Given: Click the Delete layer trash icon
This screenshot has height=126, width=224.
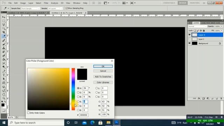Looking at the screenshot, I should 221,98.
